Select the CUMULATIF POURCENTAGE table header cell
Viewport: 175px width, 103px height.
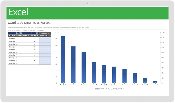tap(45, 34)
